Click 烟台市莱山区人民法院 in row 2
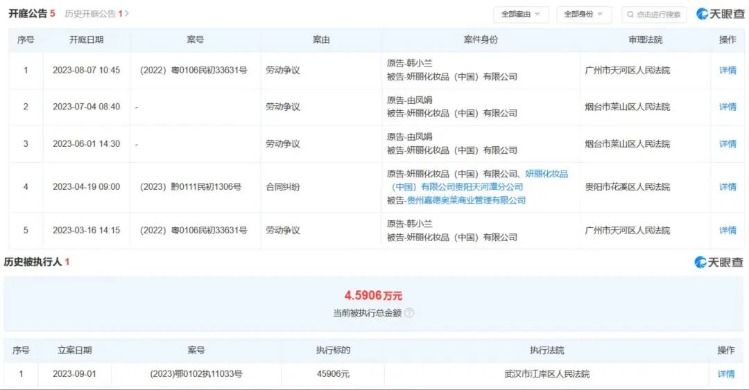The image size is (749, 390). pyautogui.click(x=627, y=107)
